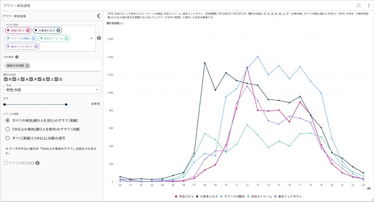This screenshot has height=202, width=374.
Task: Show info for グラフの色を指定
Action: pyautogui.click(x=38, y=163)
